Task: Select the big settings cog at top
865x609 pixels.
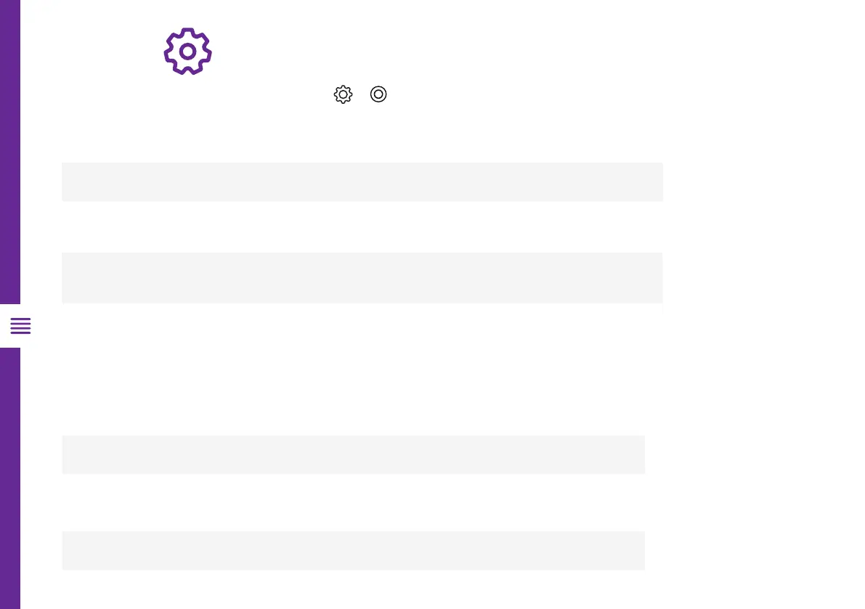Action: 187,52
